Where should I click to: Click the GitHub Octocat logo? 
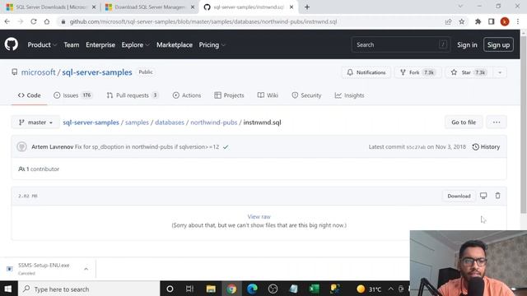[12, 44]
